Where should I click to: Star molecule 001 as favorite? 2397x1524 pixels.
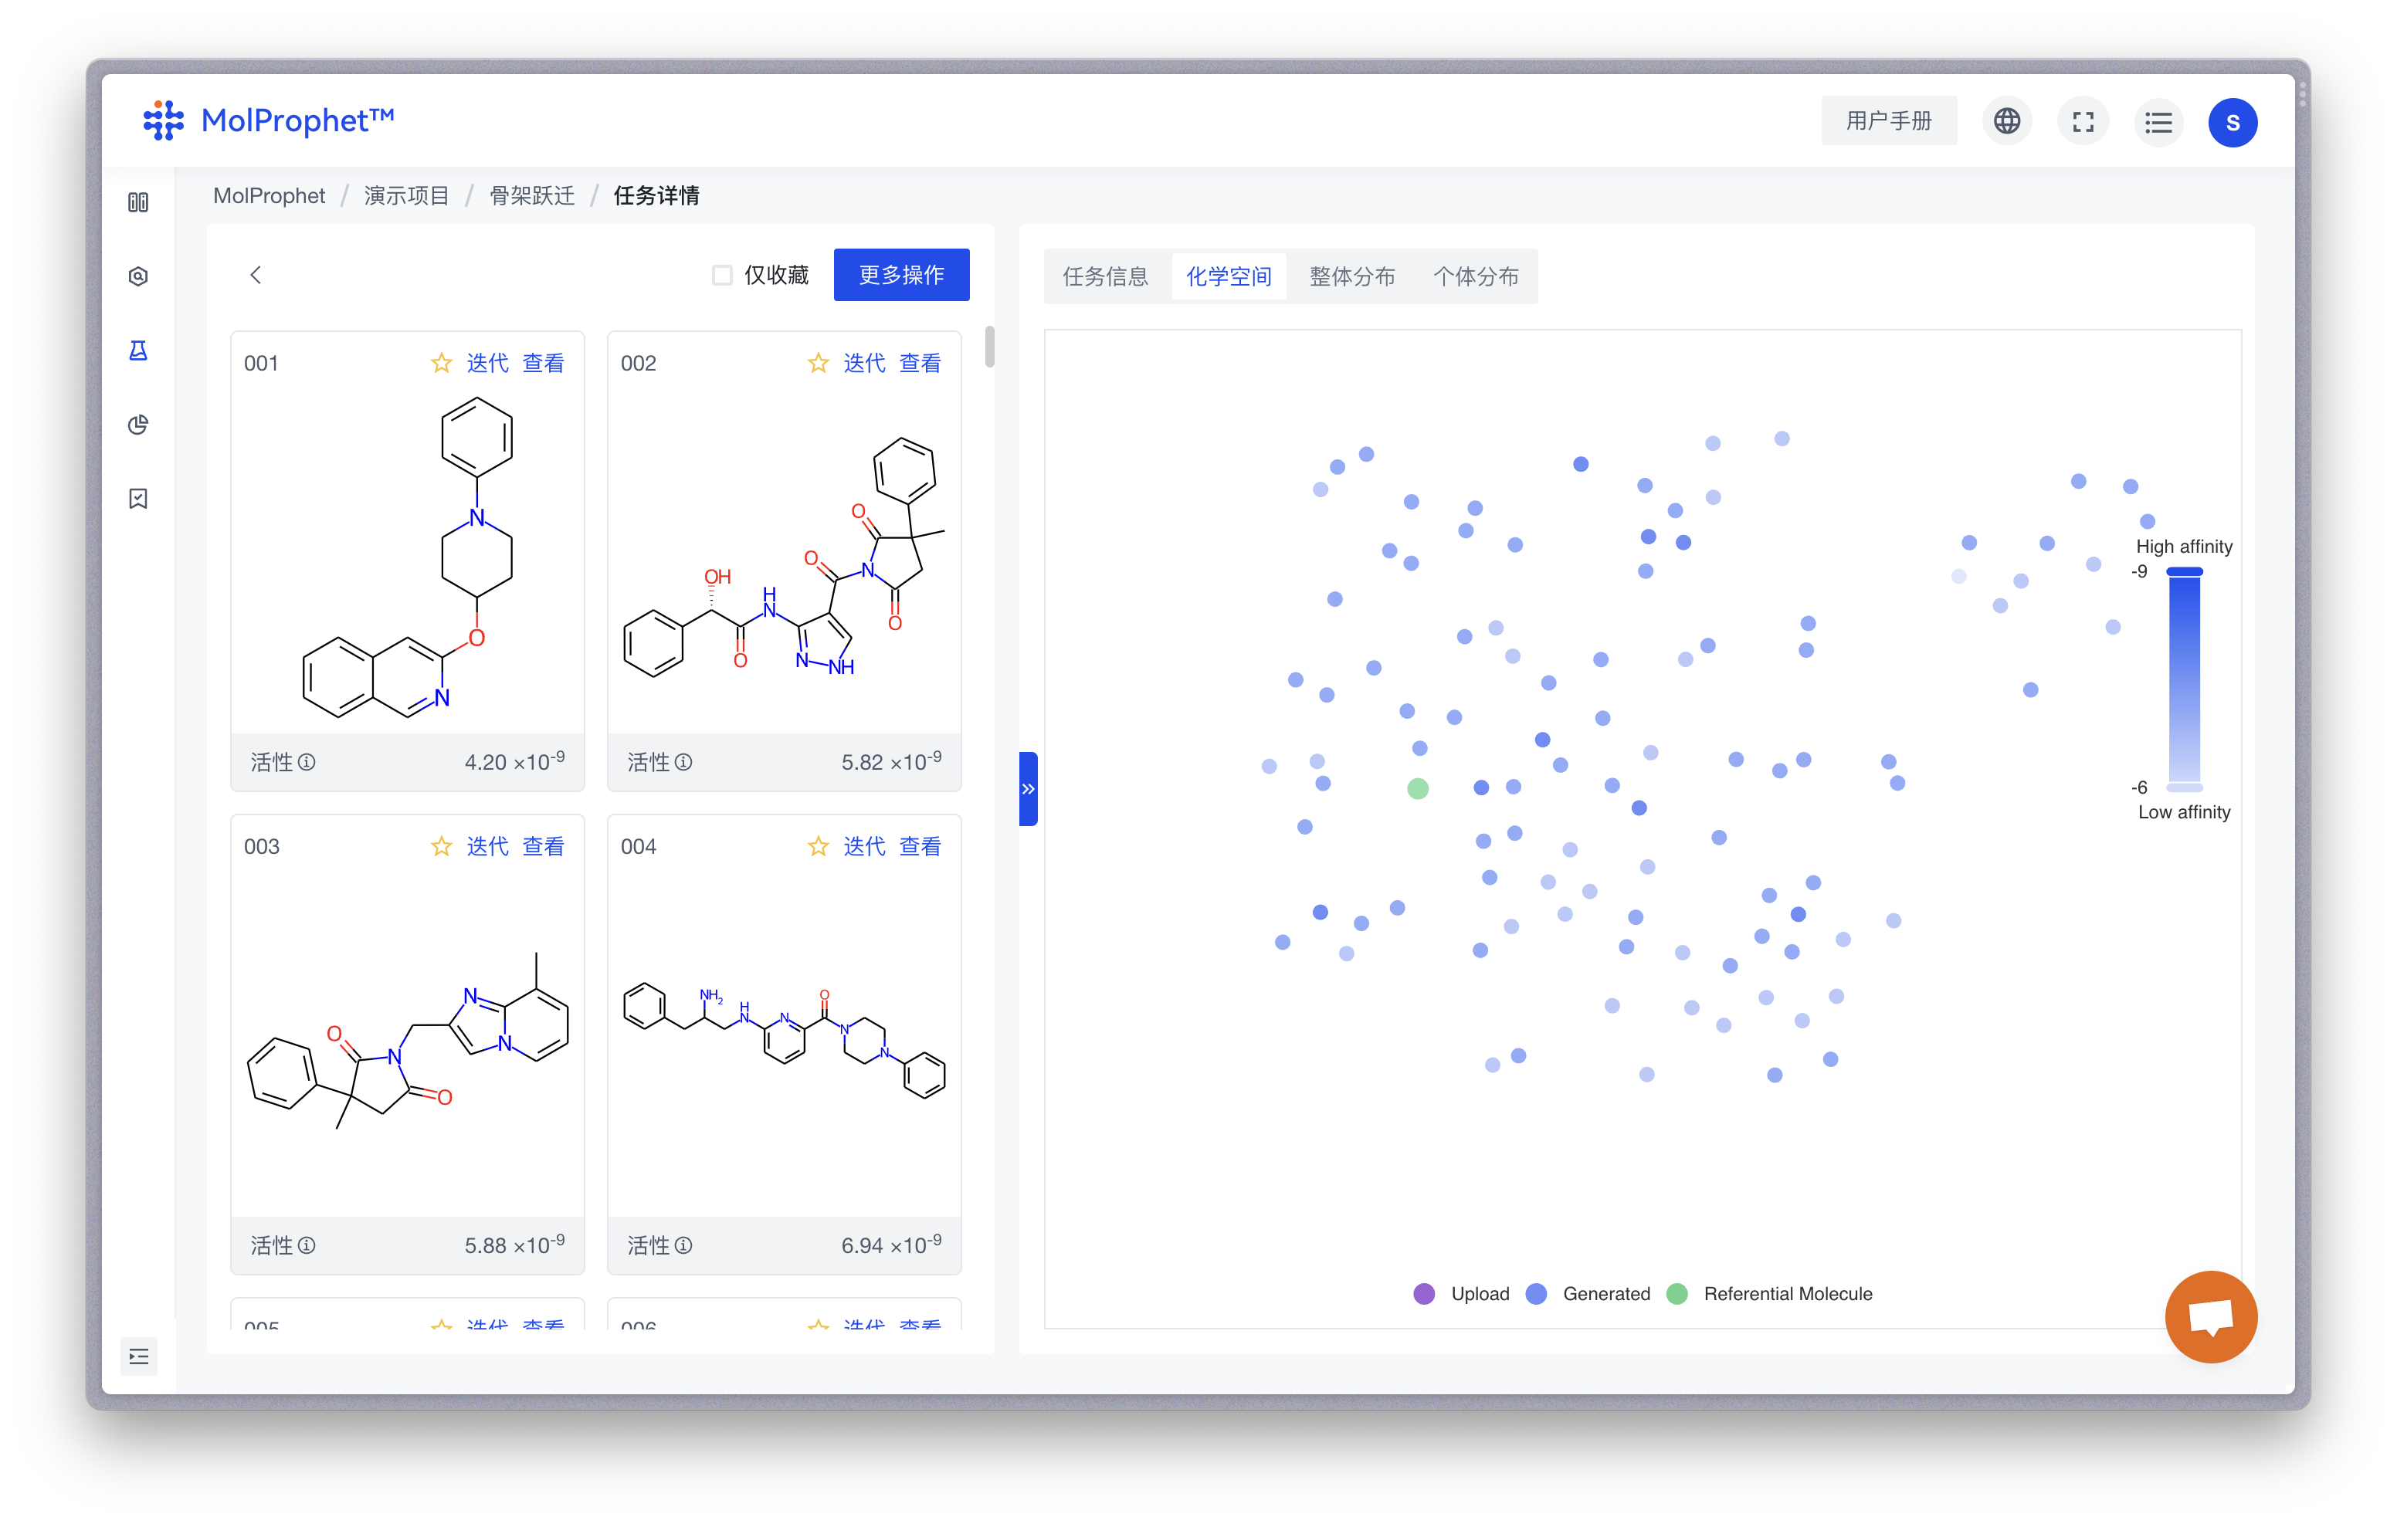441,364
